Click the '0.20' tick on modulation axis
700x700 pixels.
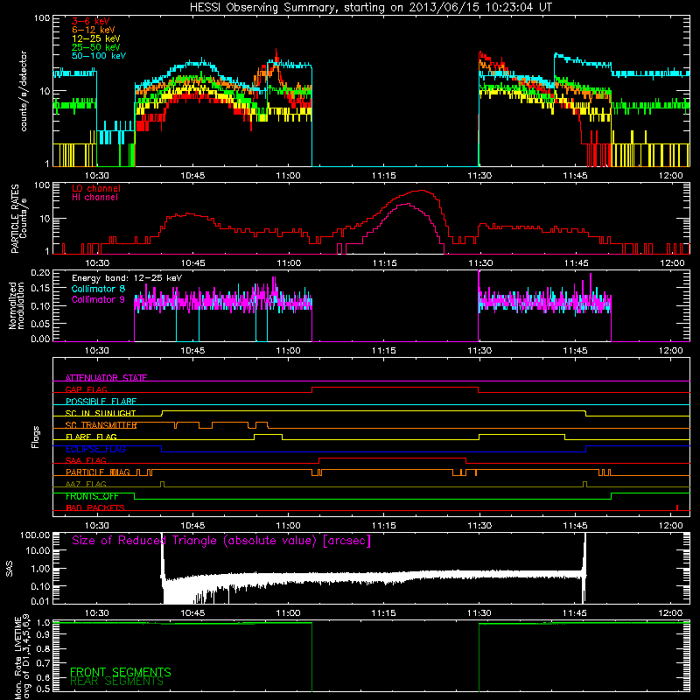40,272
